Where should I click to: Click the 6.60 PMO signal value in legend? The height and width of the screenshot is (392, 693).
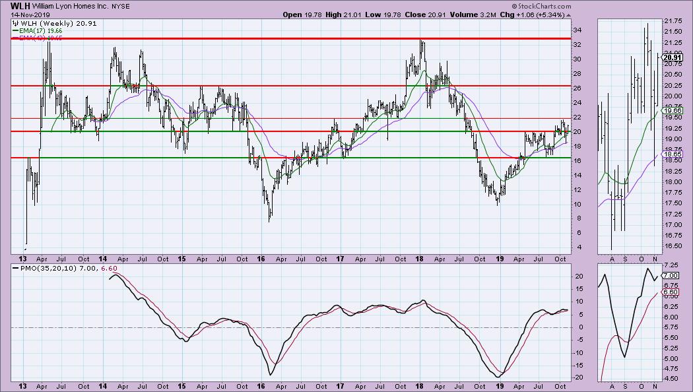click(x=110, y=268)
